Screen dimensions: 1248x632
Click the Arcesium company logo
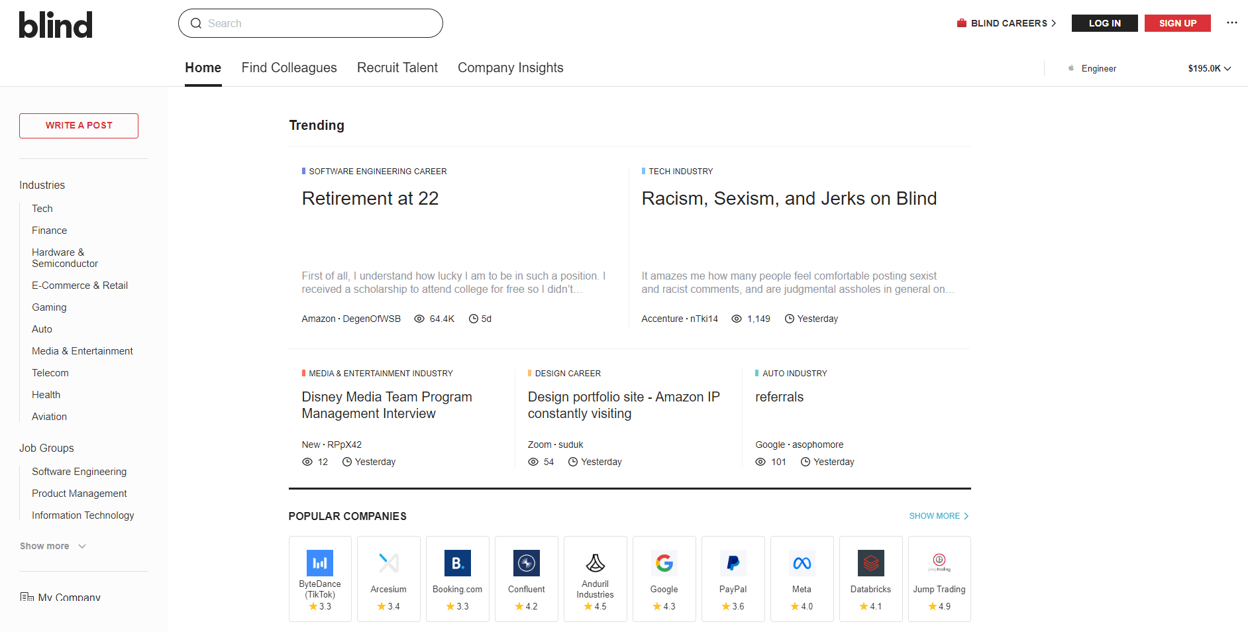pos(389,563)
